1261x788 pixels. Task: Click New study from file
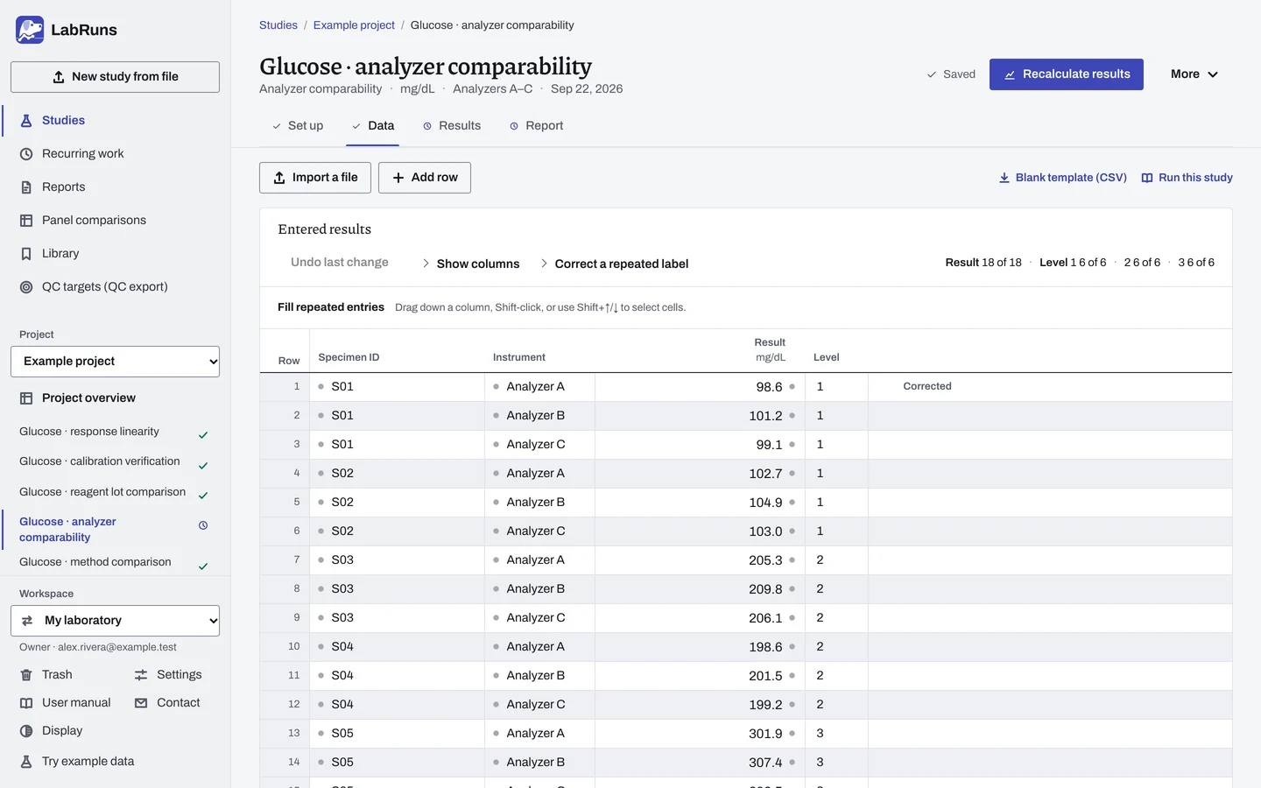pos(115,77)
